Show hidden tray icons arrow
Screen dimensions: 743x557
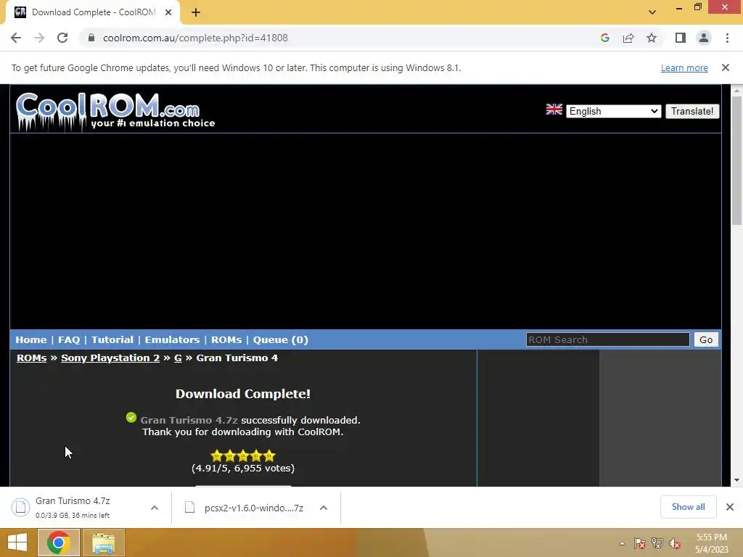pos(622,543)
